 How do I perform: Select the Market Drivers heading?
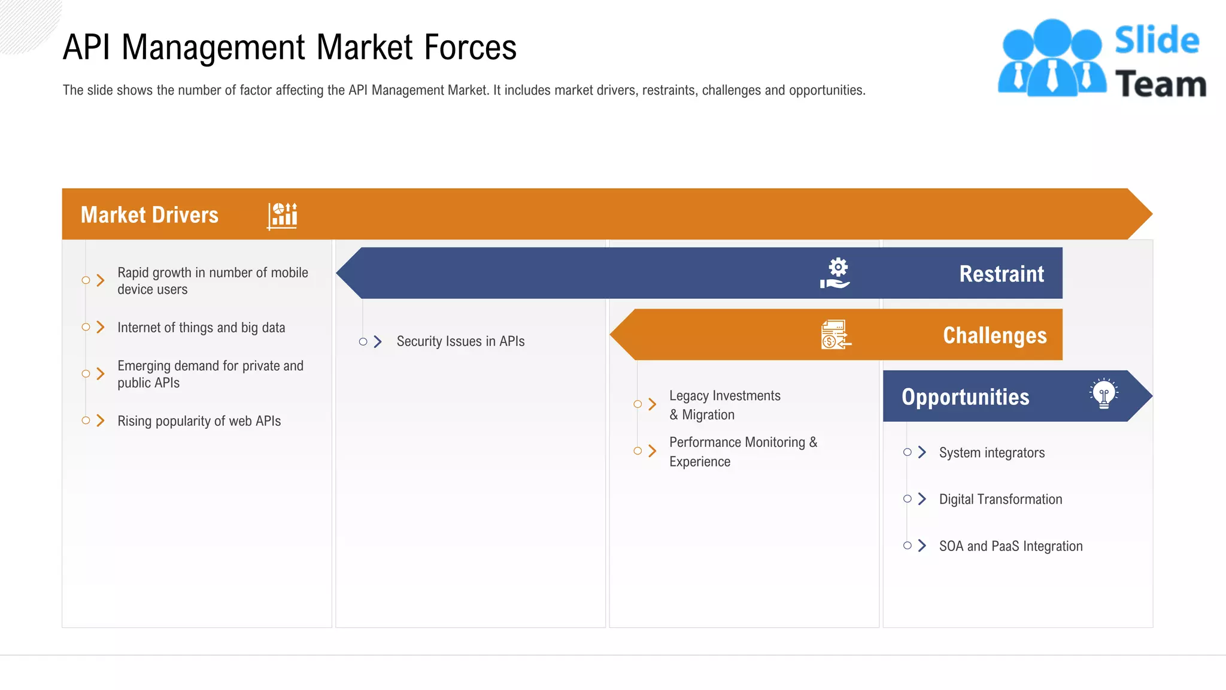click(150, 215)
